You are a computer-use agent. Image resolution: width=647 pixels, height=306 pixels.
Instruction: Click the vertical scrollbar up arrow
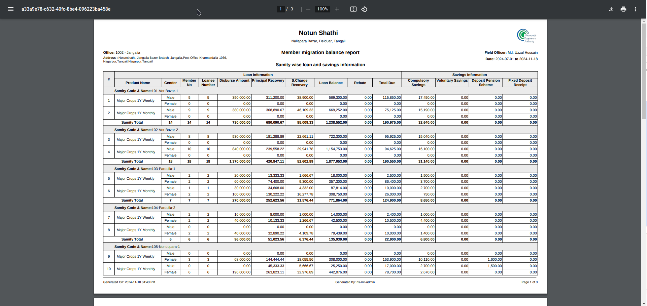click(644, 21)
